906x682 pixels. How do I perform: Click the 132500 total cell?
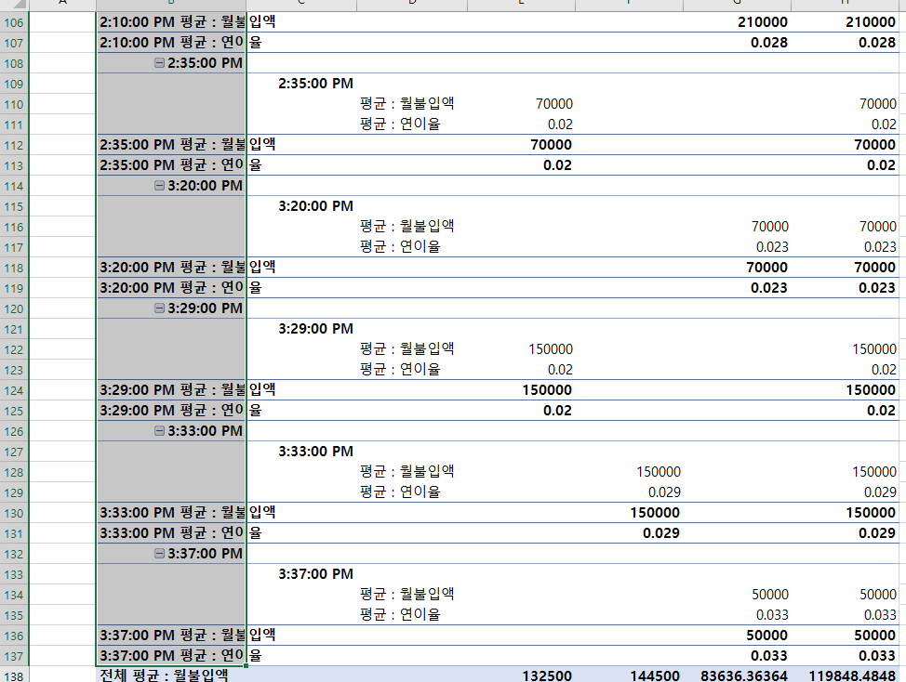pyautogui.click(x=547, y=675)
